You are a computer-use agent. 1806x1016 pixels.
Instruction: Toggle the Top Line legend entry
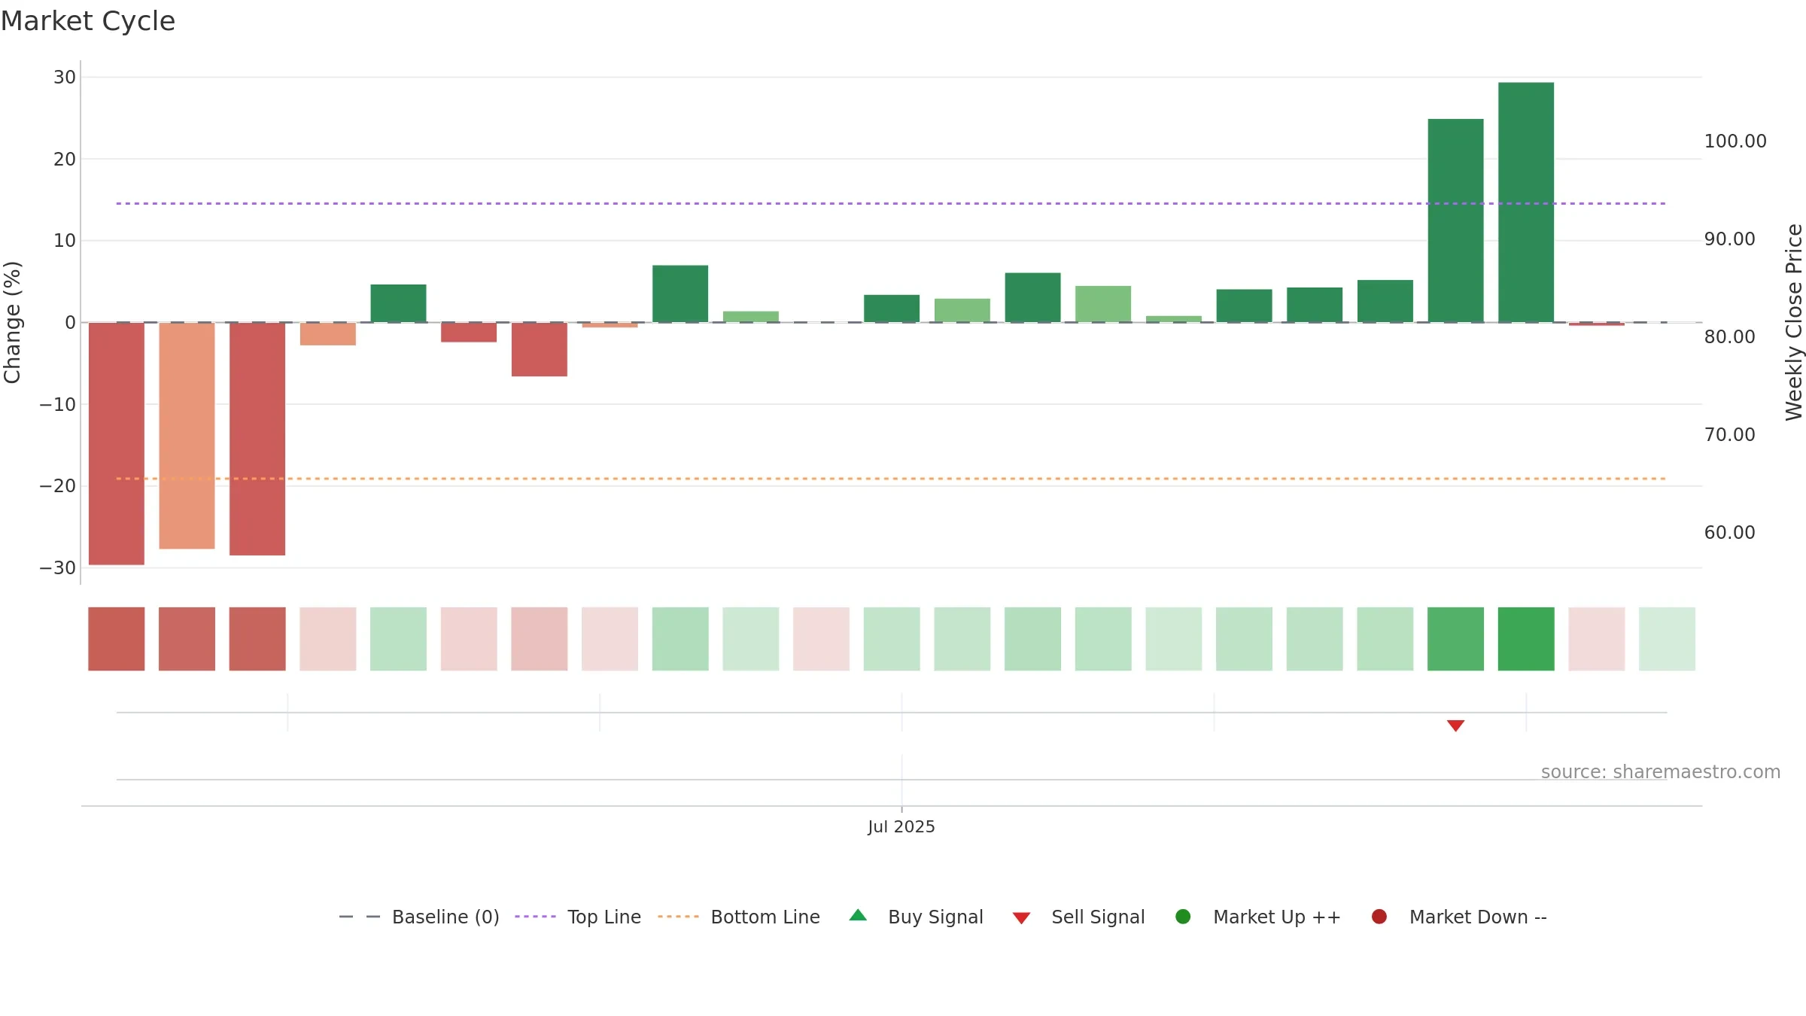point(577,917)
